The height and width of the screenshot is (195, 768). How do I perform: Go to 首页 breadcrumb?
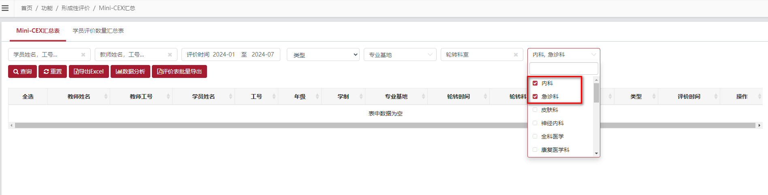[x=27, y=8]
